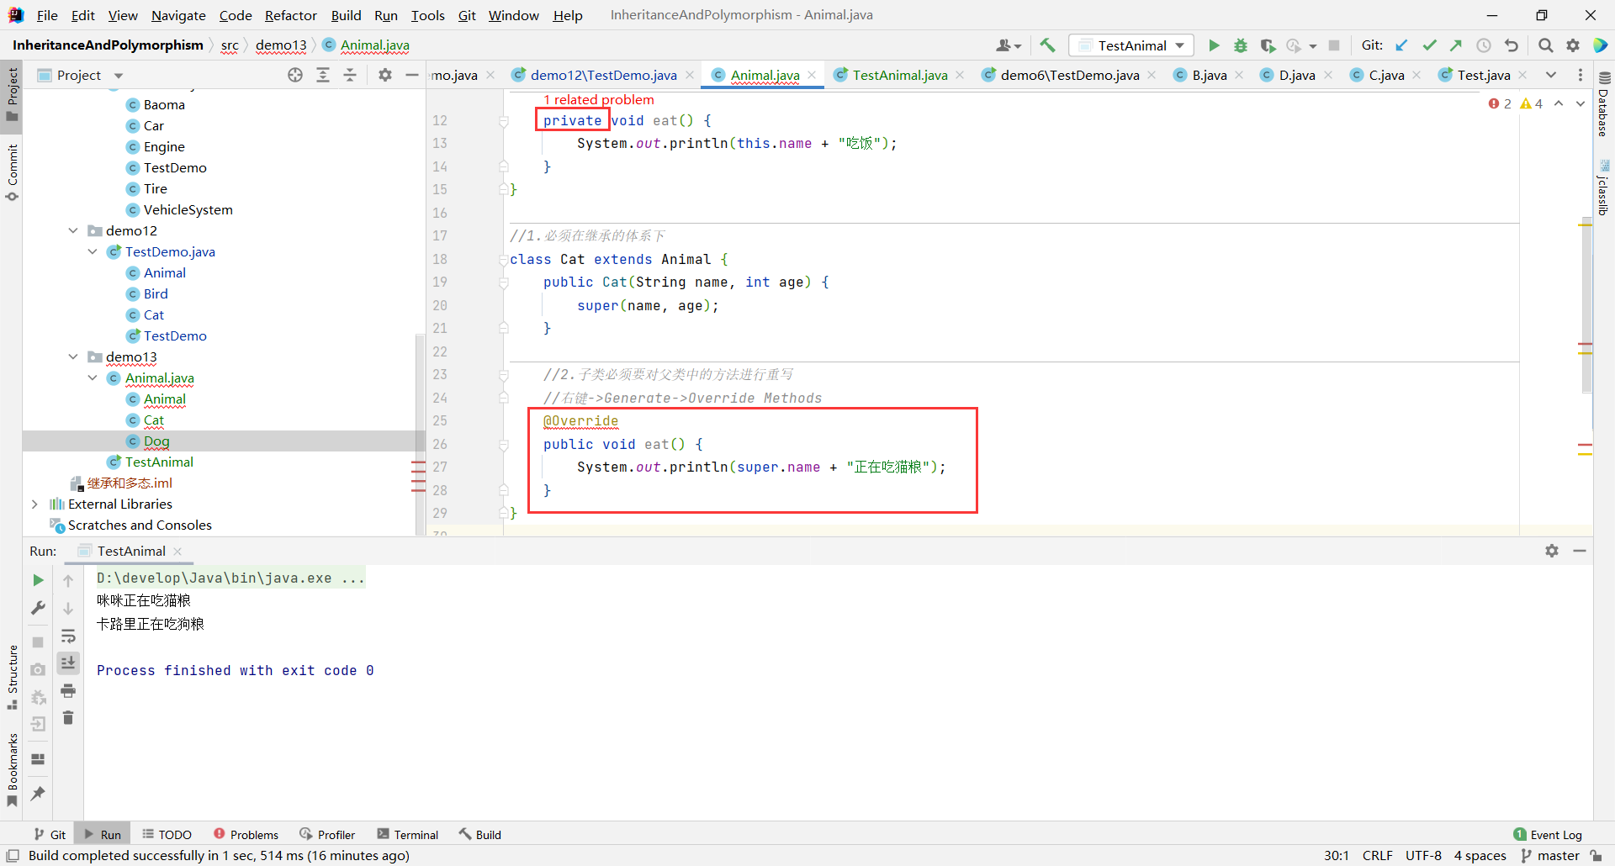The image size is (1615, 866).
Task: Jump to previous highlighted error arrow
Action: click(1559, 103)
